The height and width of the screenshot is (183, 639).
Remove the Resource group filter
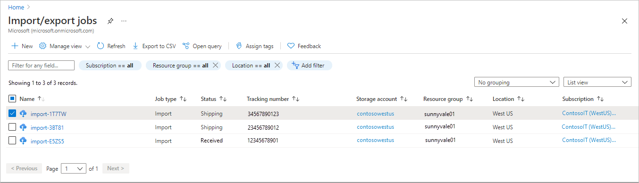pyautogui.click(x=216, y=66)
